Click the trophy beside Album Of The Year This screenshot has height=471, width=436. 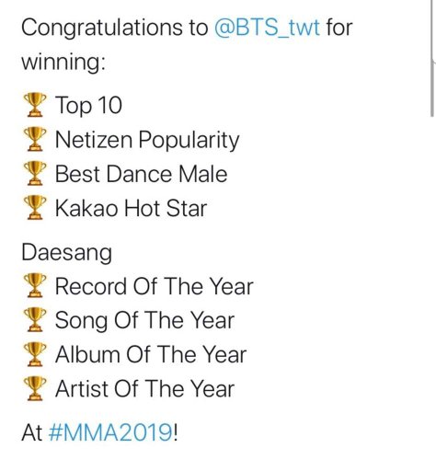click(35, 354)
